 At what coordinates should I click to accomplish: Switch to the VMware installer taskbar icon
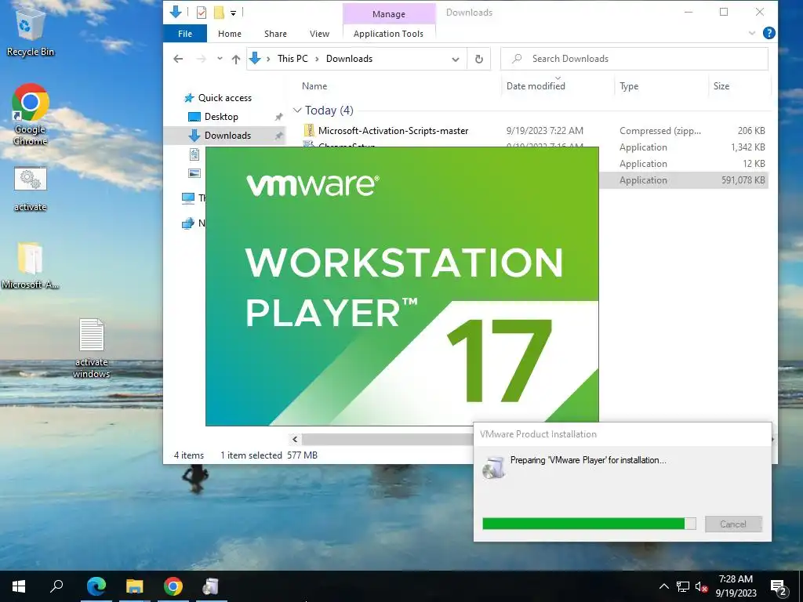click(211, 586)
